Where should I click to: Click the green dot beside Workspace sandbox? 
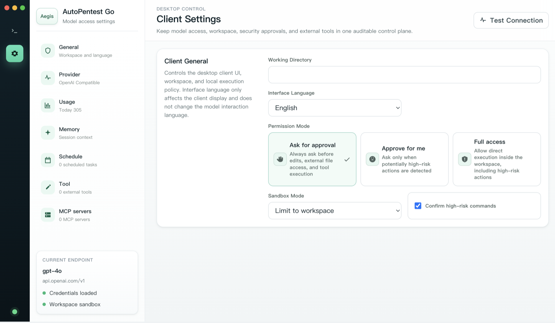(x=44, y=305)
